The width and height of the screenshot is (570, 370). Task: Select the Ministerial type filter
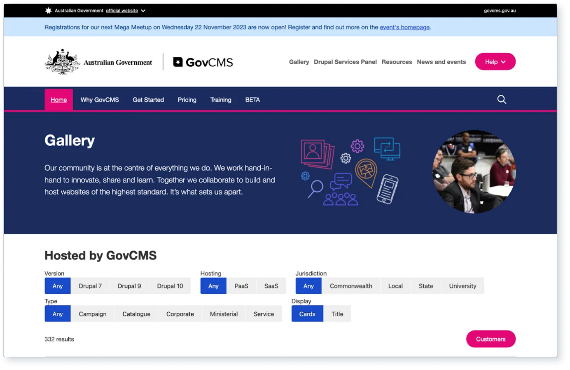(x=224, y=314)
